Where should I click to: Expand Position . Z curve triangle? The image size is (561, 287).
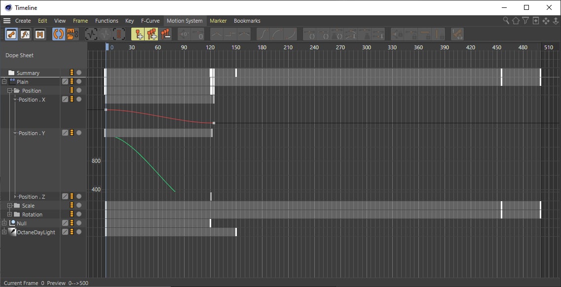[x=15, y=197]
